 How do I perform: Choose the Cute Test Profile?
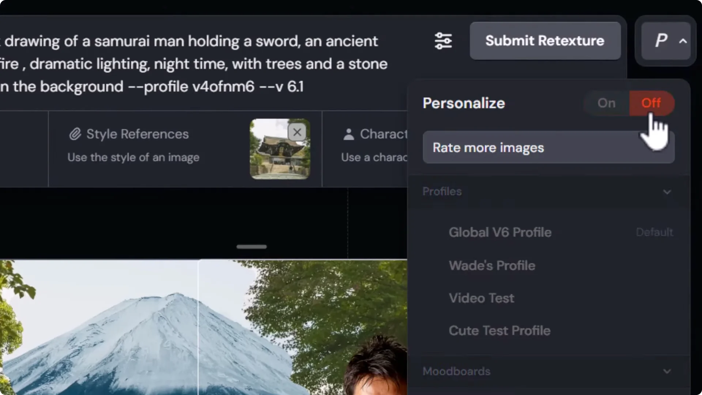click(x=499, y=330)
